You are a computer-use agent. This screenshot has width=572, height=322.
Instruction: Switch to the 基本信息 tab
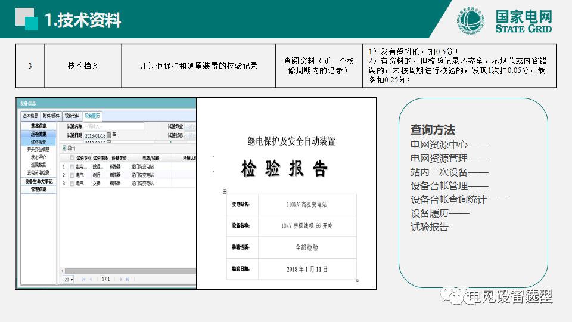click(30, 116)
